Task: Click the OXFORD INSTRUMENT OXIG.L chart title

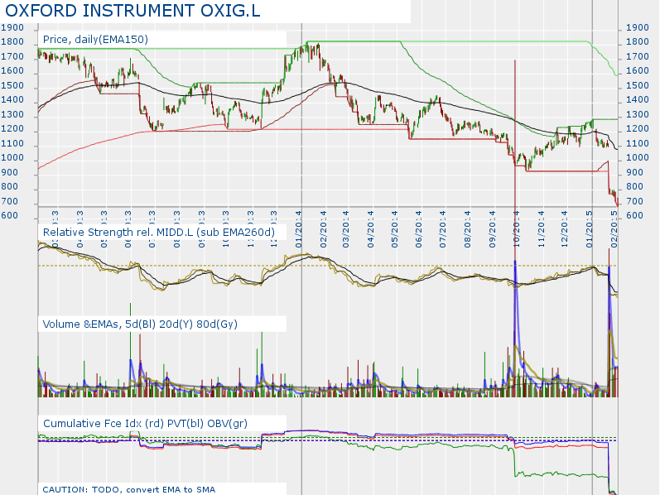Action: [132, 11]
